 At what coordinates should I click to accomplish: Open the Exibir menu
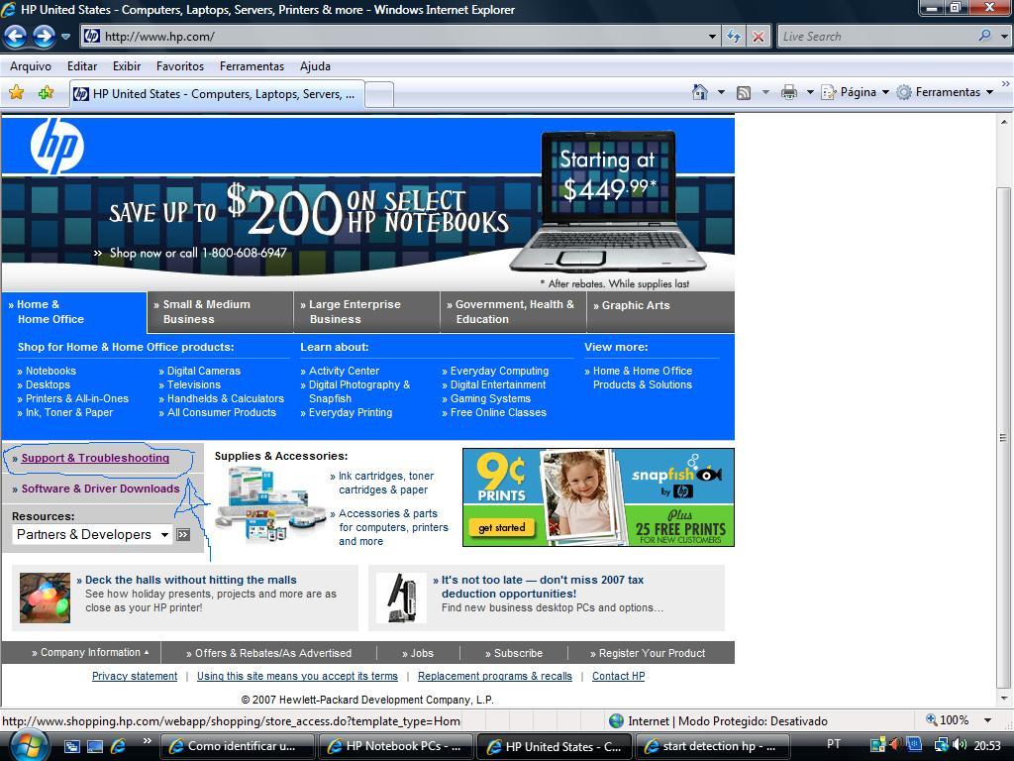point(127,66)
